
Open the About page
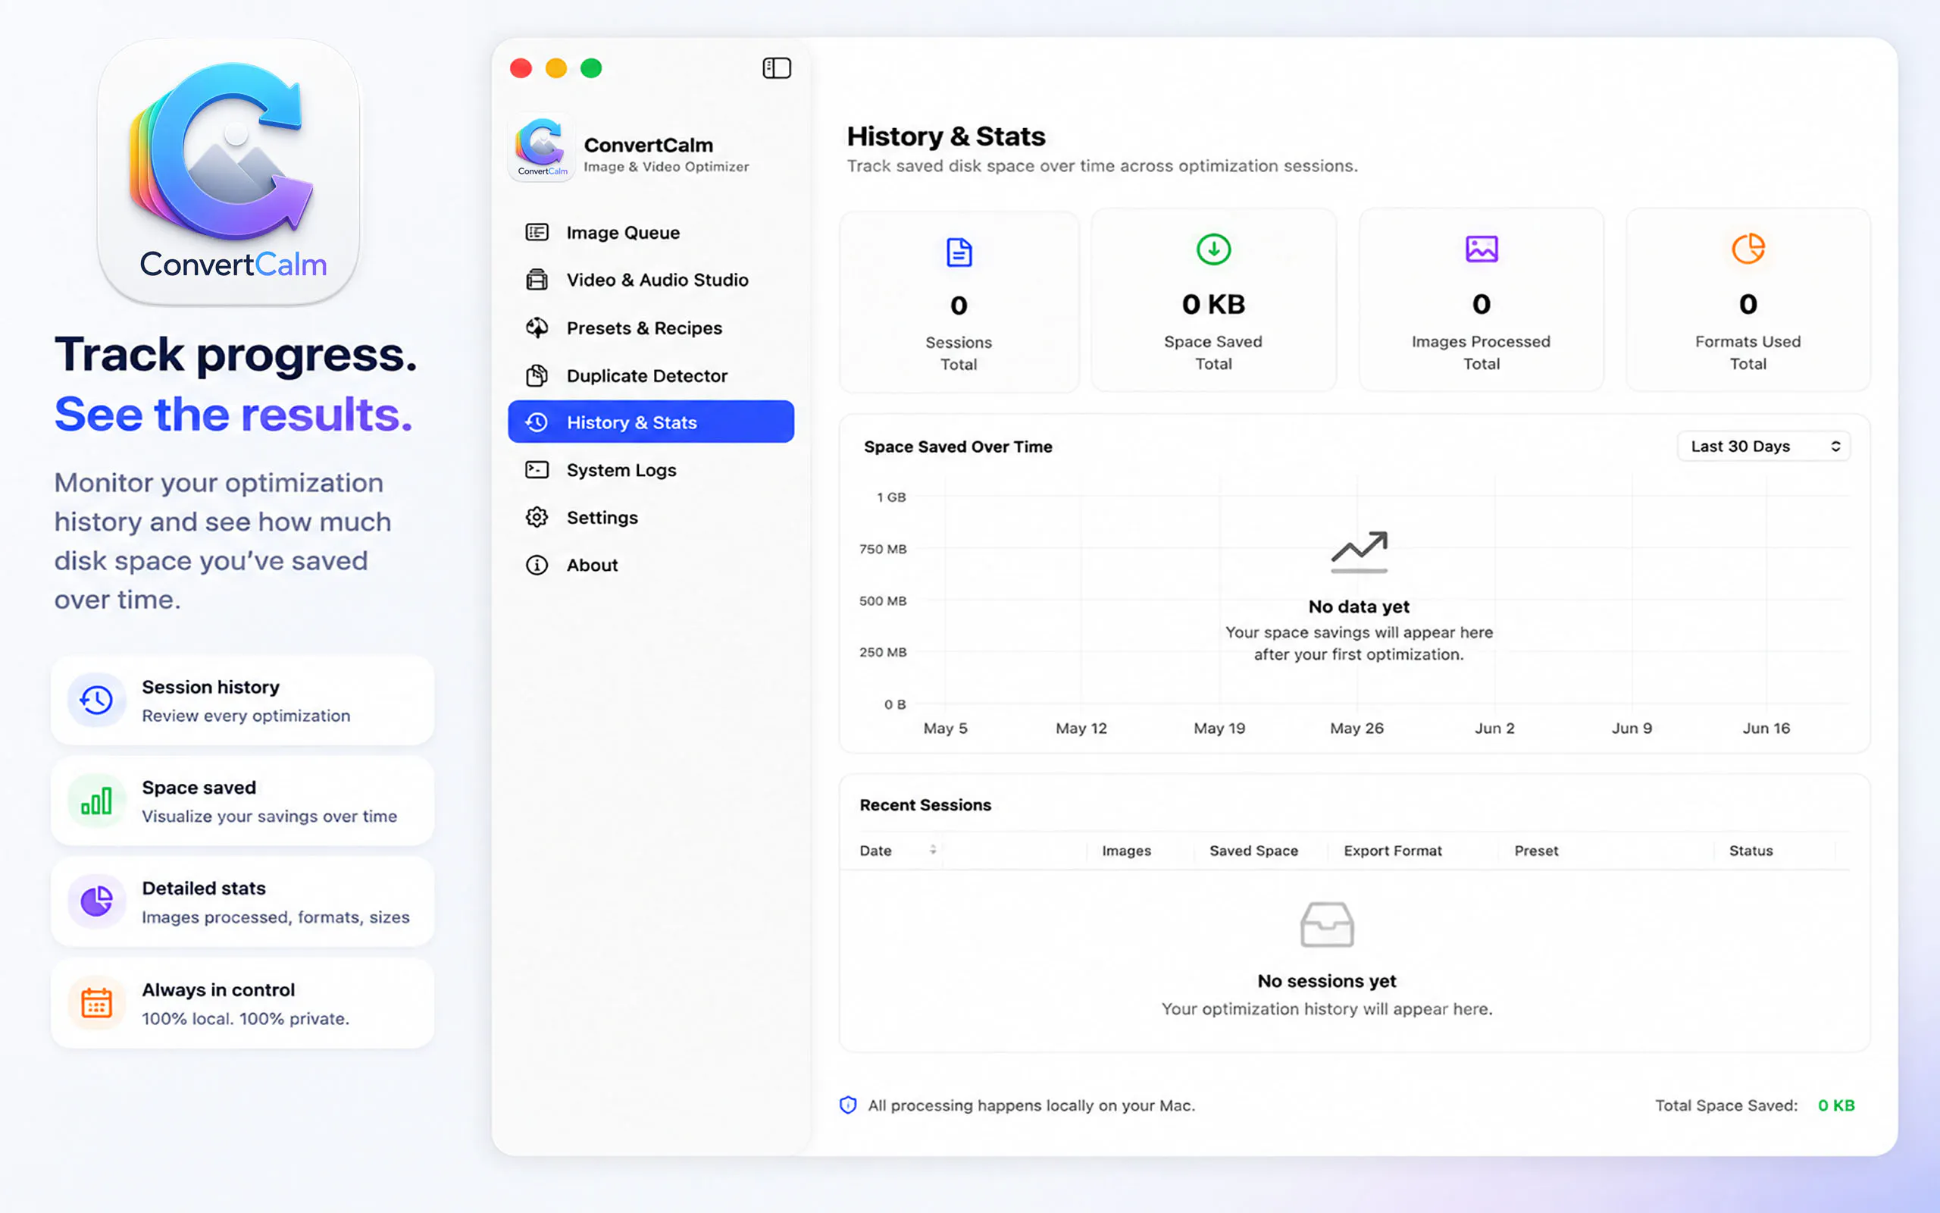[651, 566]
